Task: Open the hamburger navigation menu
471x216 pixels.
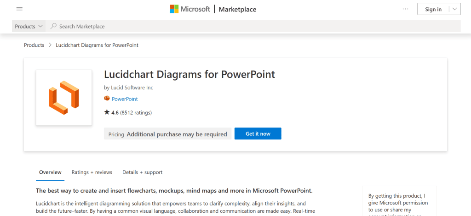Action: point(19,9)
